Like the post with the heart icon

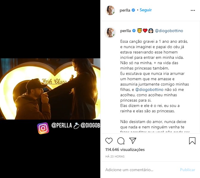(x=109, y=141)
